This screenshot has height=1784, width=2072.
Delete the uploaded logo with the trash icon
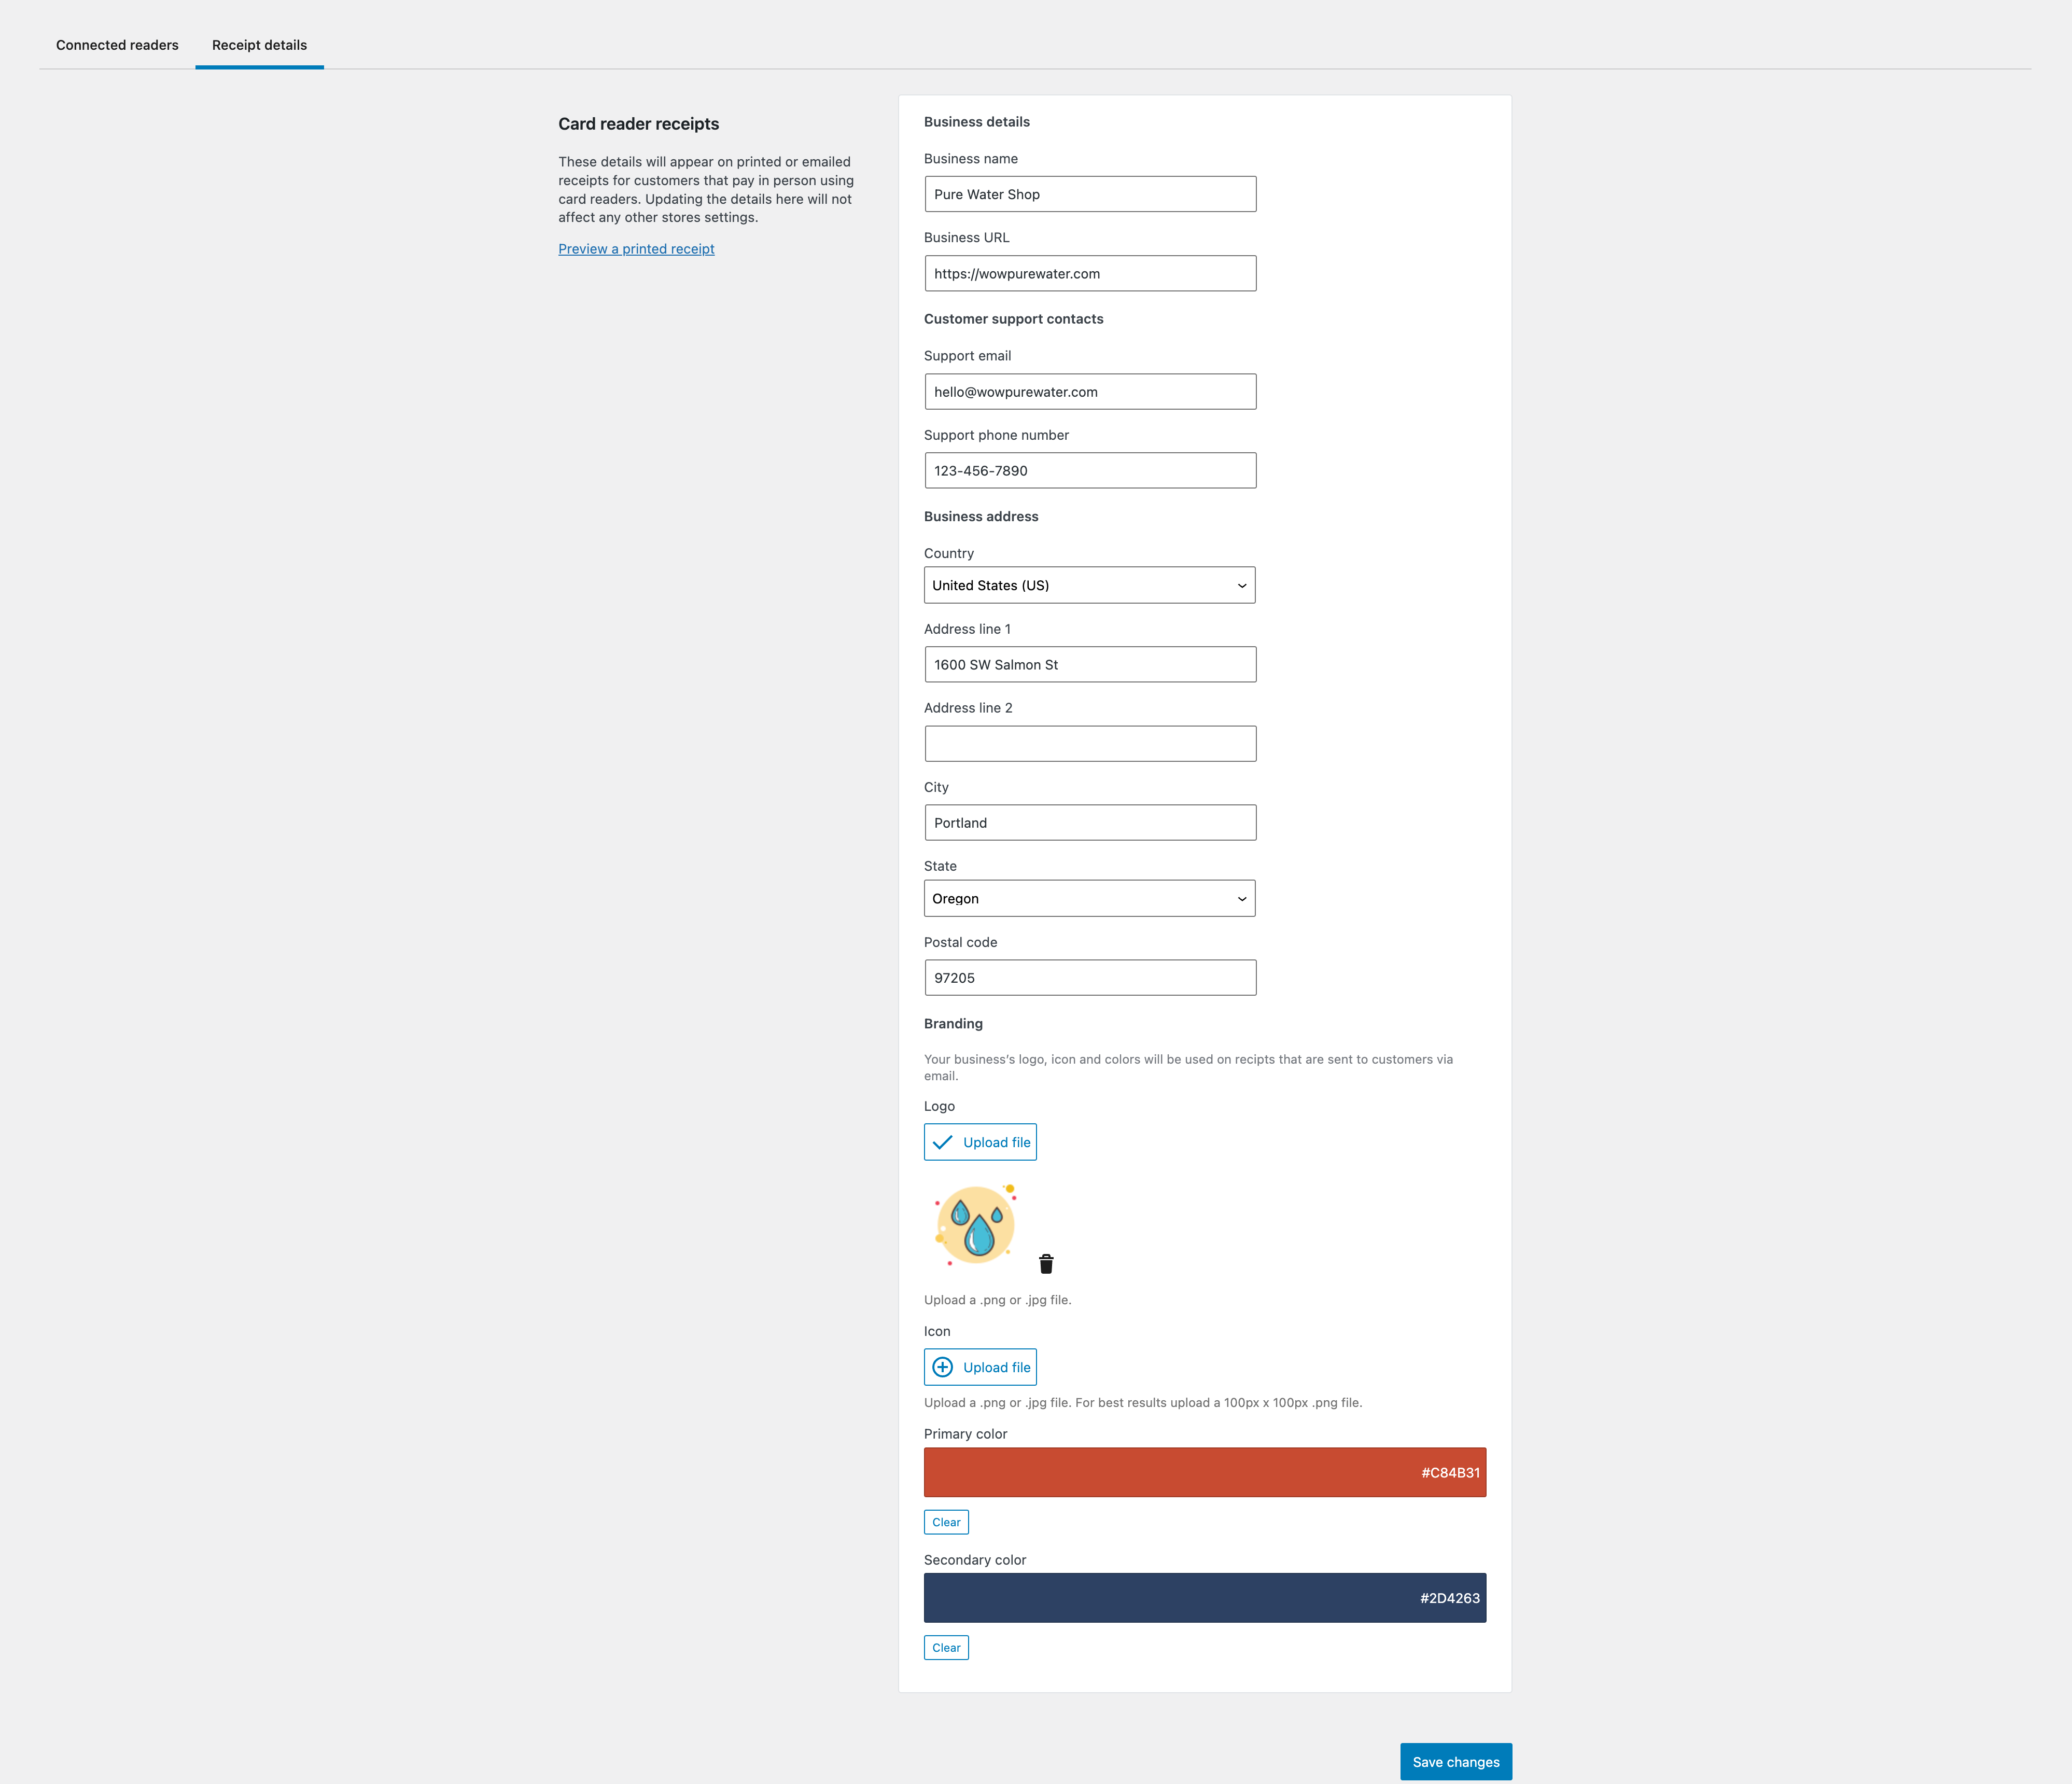tap(1046, 1264)
